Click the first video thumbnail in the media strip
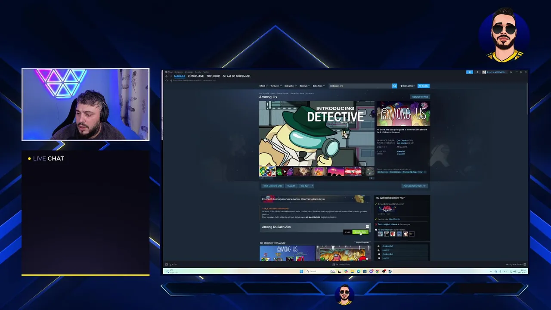The image size is (551, 310). pos(267,172)
